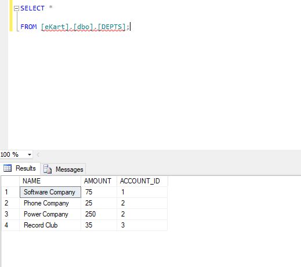
Task: Click ACCOUNT_ID cell of Phone Company
Action: pyautogui.click(x=142, y=203)
